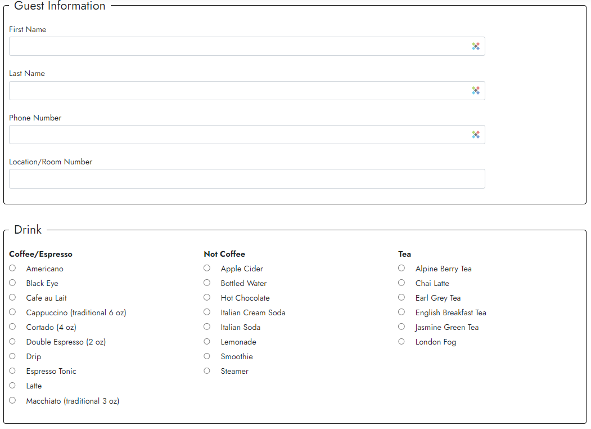Select Macchiato (traditional 3 oz)

12,400
